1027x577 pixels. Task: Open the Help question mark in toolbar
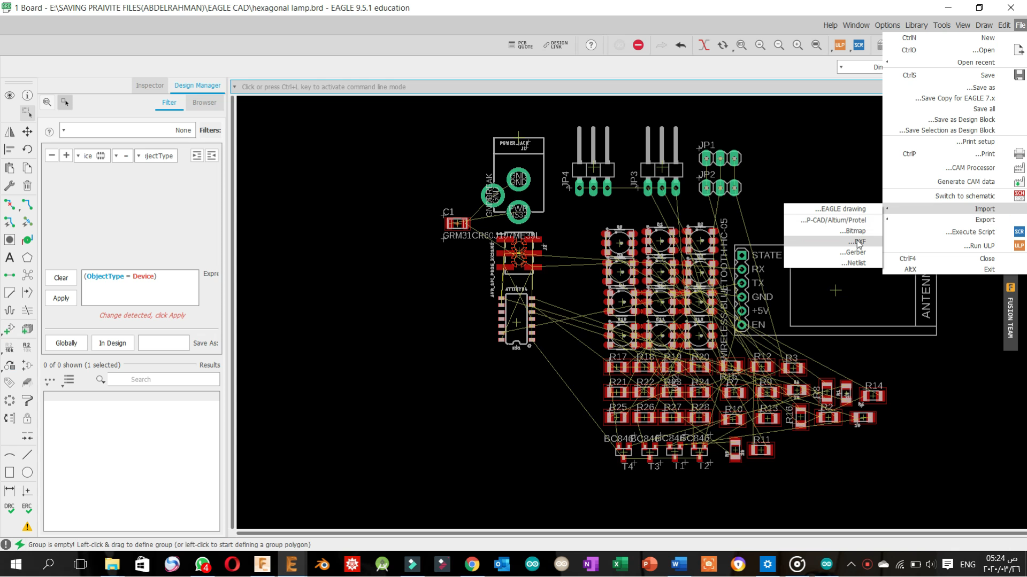click(591, 45)
